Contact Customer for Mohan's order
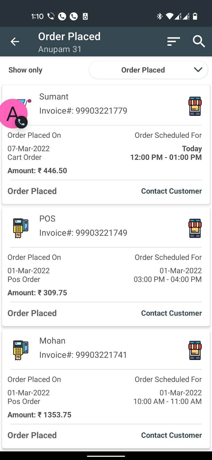This screenshot has height=460, width=212. (x=171, y=435)
